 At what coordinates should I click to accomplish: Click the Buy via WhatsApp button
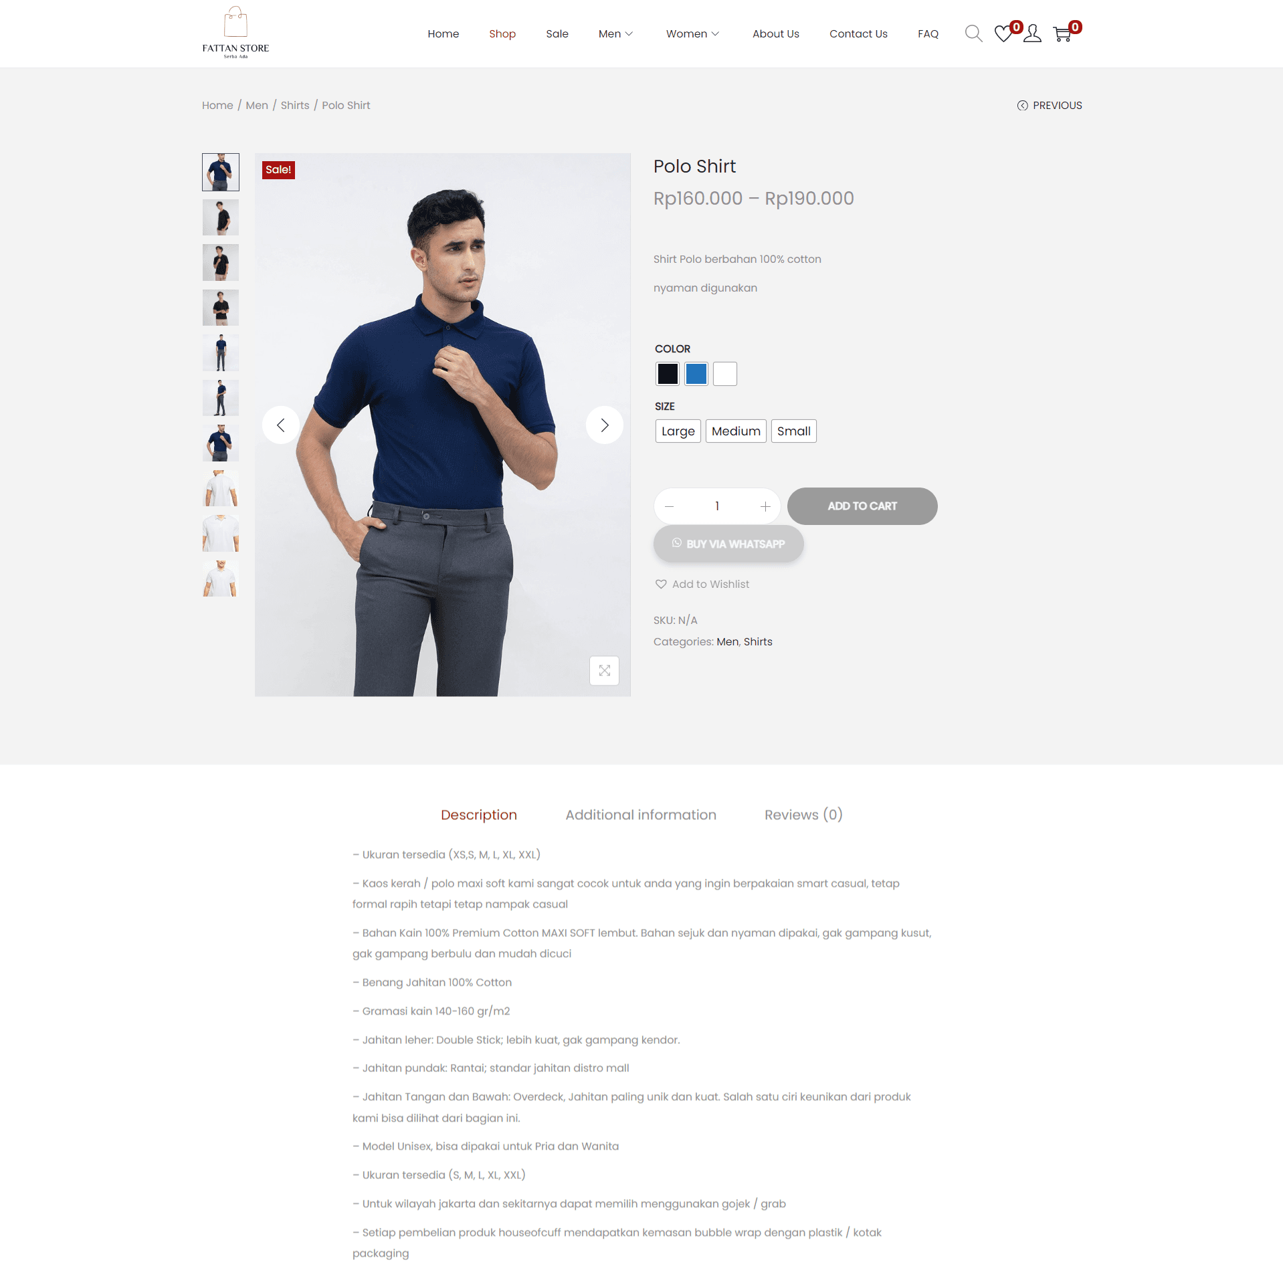coord(728,544)
